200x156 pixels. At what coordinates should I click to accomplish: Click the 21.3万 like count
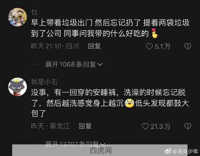click(x=160, y=126)
